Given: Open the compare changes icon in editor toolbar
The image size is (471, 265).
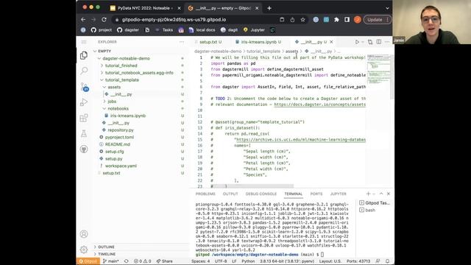Looking at the screenshot, I should [370, 42].
